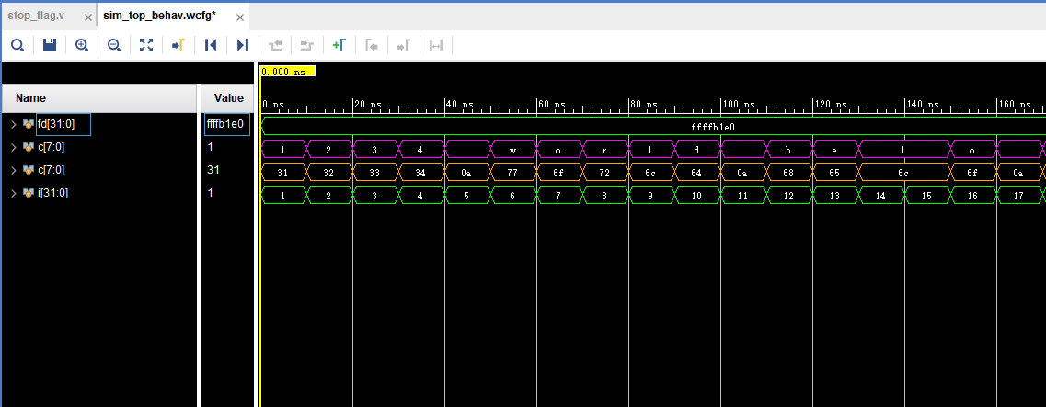The image size is (1046, 407).
Task: Switch to the stop_flag.v tab
Action: point(36,16)
